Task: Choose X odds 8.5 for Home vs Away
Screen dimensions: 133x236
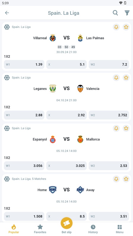Action: pos(66,217)
